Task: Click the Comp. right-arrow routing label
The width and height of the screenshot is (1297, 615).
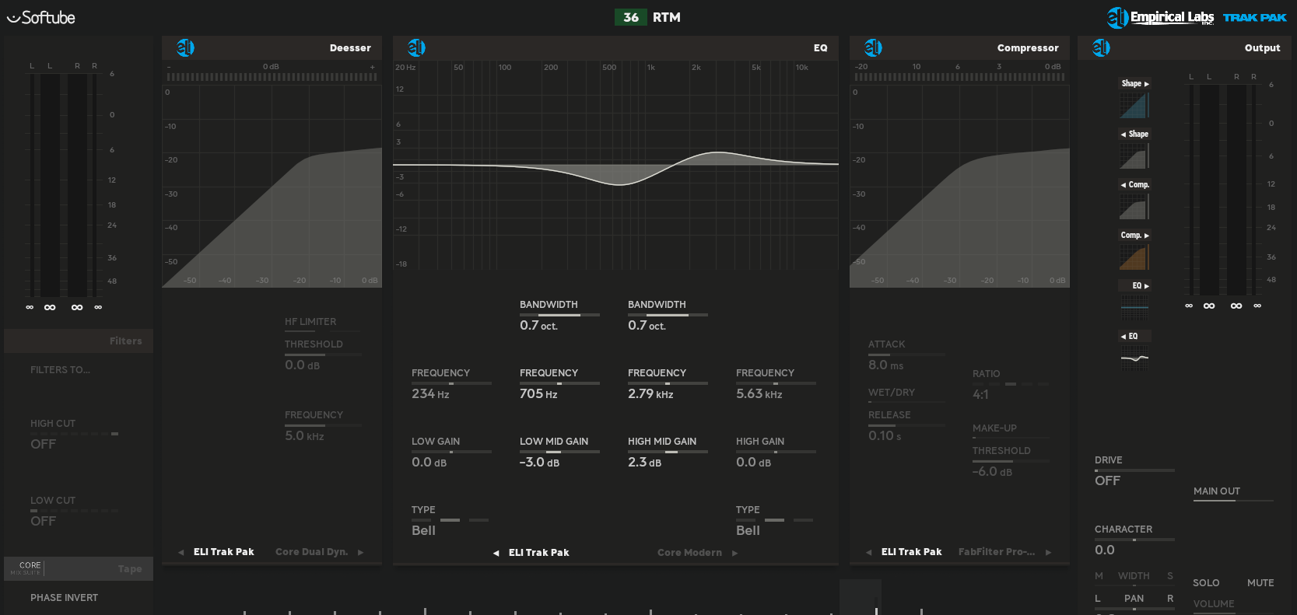Action: coord(1134,236)
